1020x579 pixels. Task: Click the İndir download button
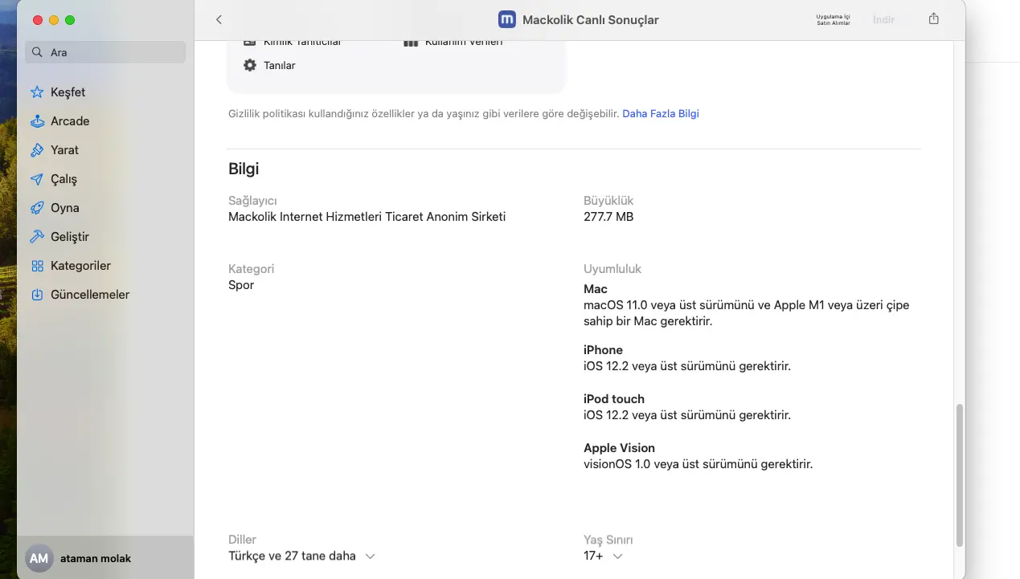click(883, 19)
